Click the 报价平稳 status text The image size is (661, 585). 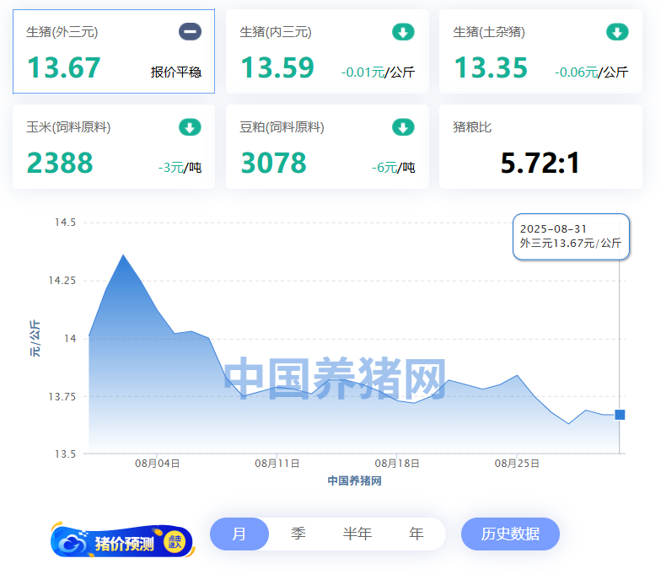(x=176, y=72)
